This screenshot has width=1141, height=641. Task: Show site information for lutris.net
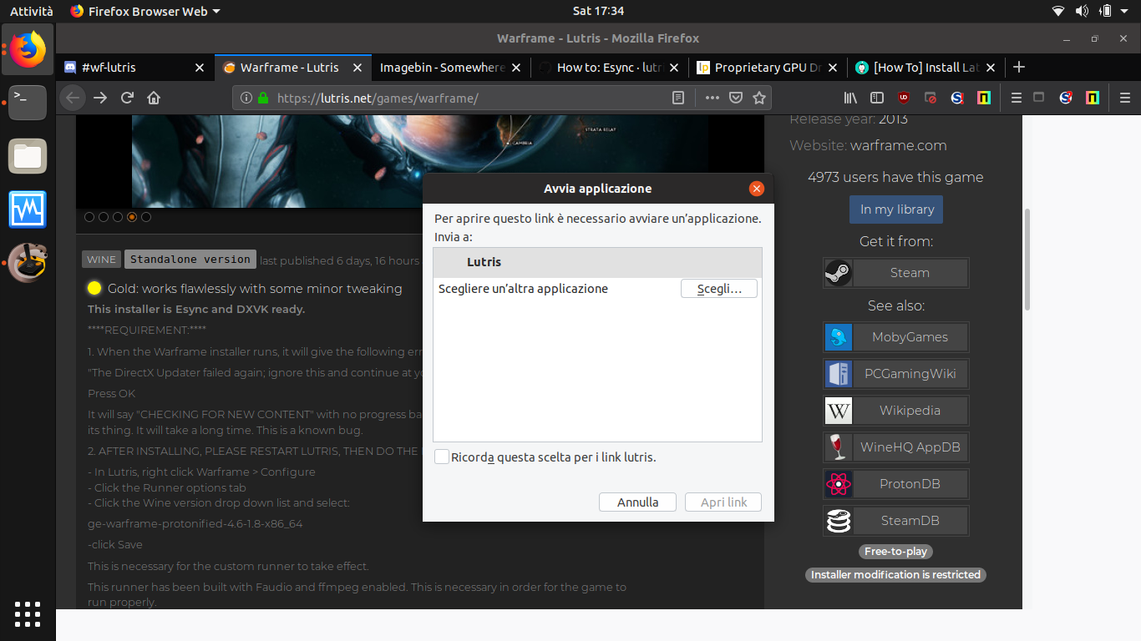(x=246, y=98)
